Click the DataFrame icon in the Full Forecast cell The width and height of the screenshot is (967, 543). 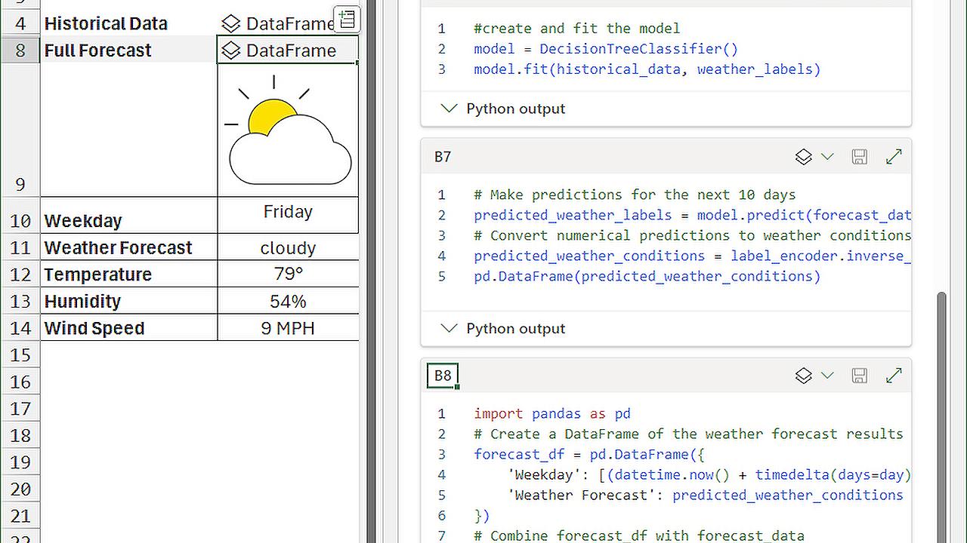click(x=230, y=51)
